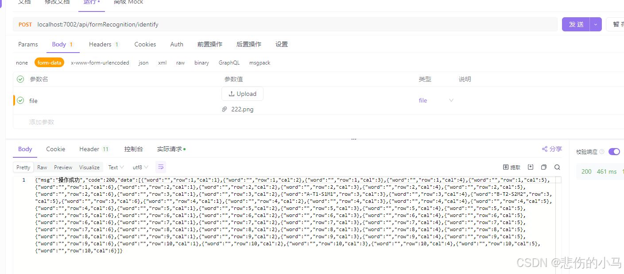Switch to the 控制台 response tab

point(134,149)
